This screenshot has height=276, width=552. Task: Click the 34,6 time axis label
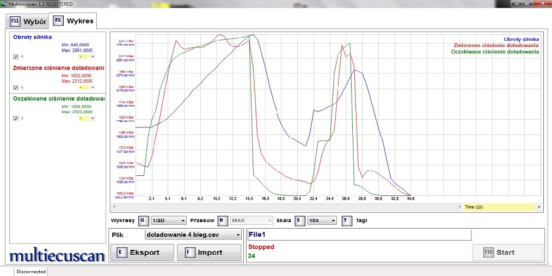tap(411, 199)
